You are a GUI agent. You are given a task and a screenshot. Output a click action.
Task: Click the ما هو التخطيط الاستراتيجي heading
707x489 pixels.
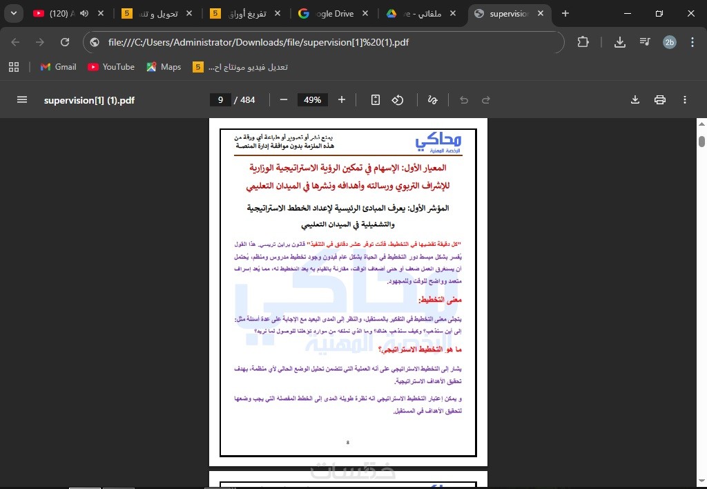[x=420, y=349]
